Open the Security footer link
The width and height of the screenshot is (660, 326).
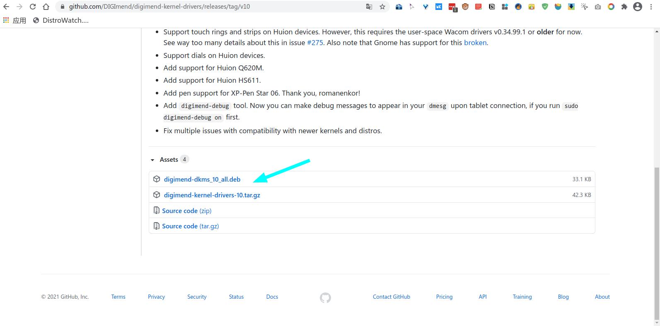[197, 297]
